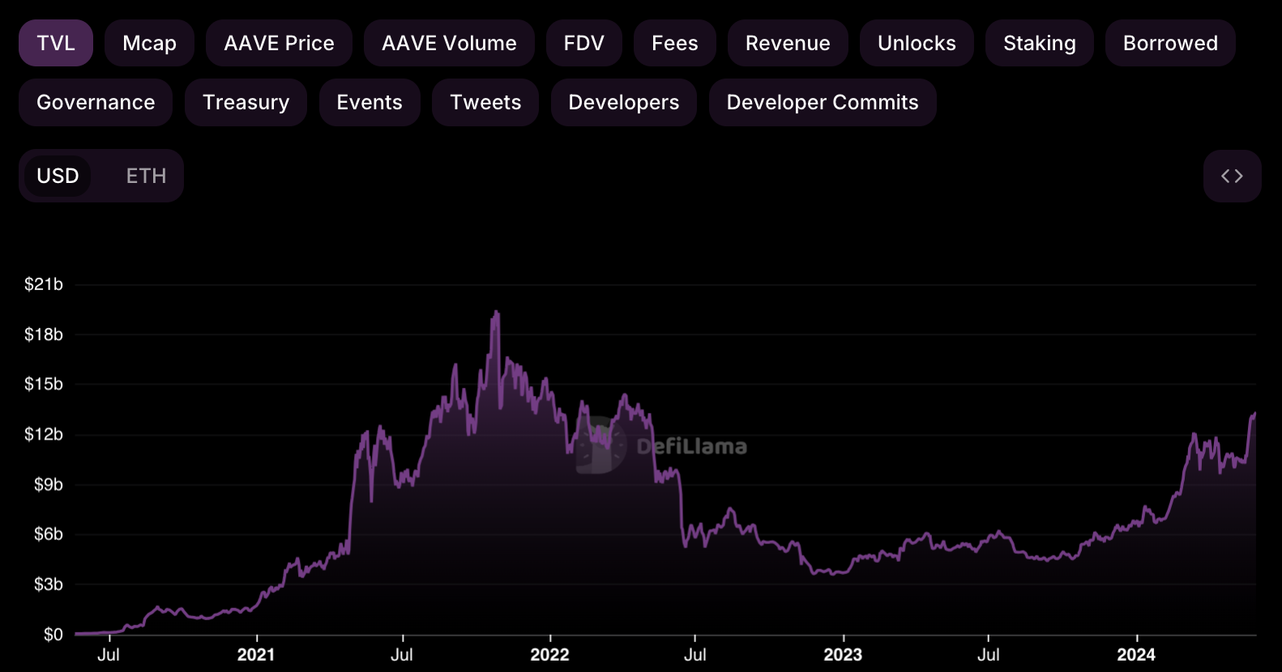The height and width of the screenshot is (672, 1282).
Task: Enable the Mcap metric
Action: point(149,43)
